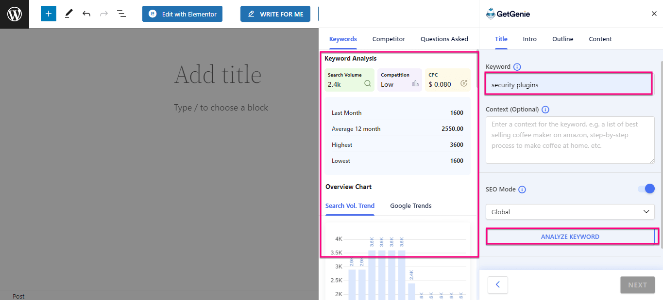Click the Highest 3600 row
This screenshot has height=300, width=663.
coord(397,145)
